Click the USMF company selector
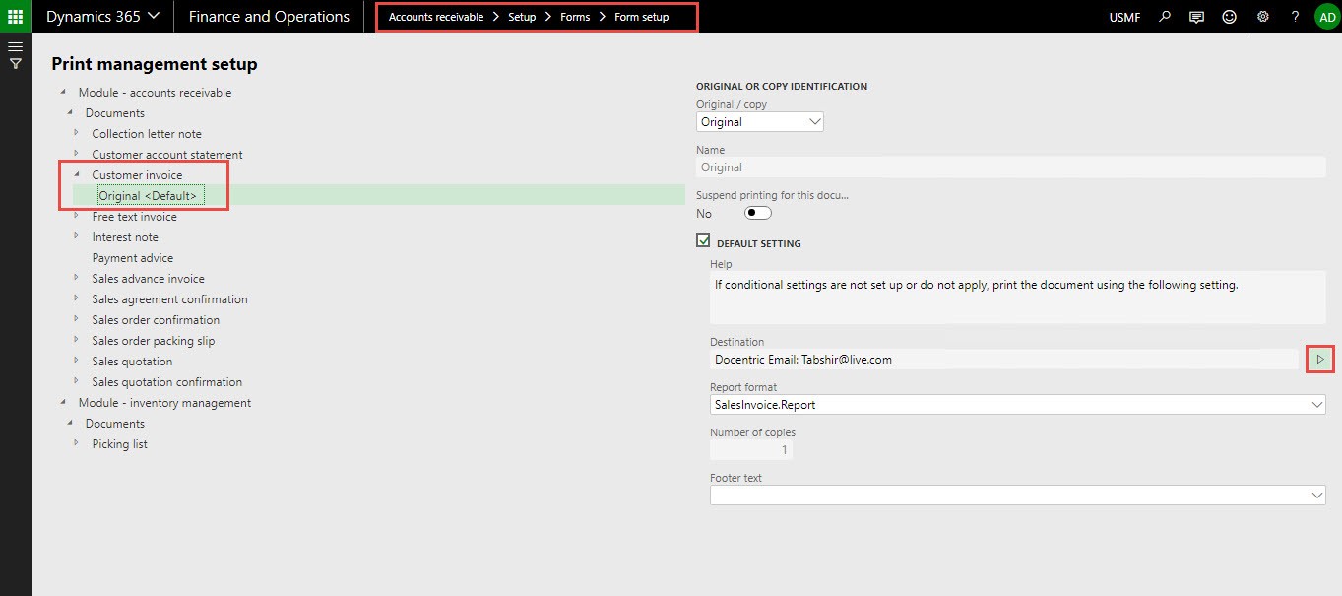The image size is (1342, 596). (x=1125, y=18)
